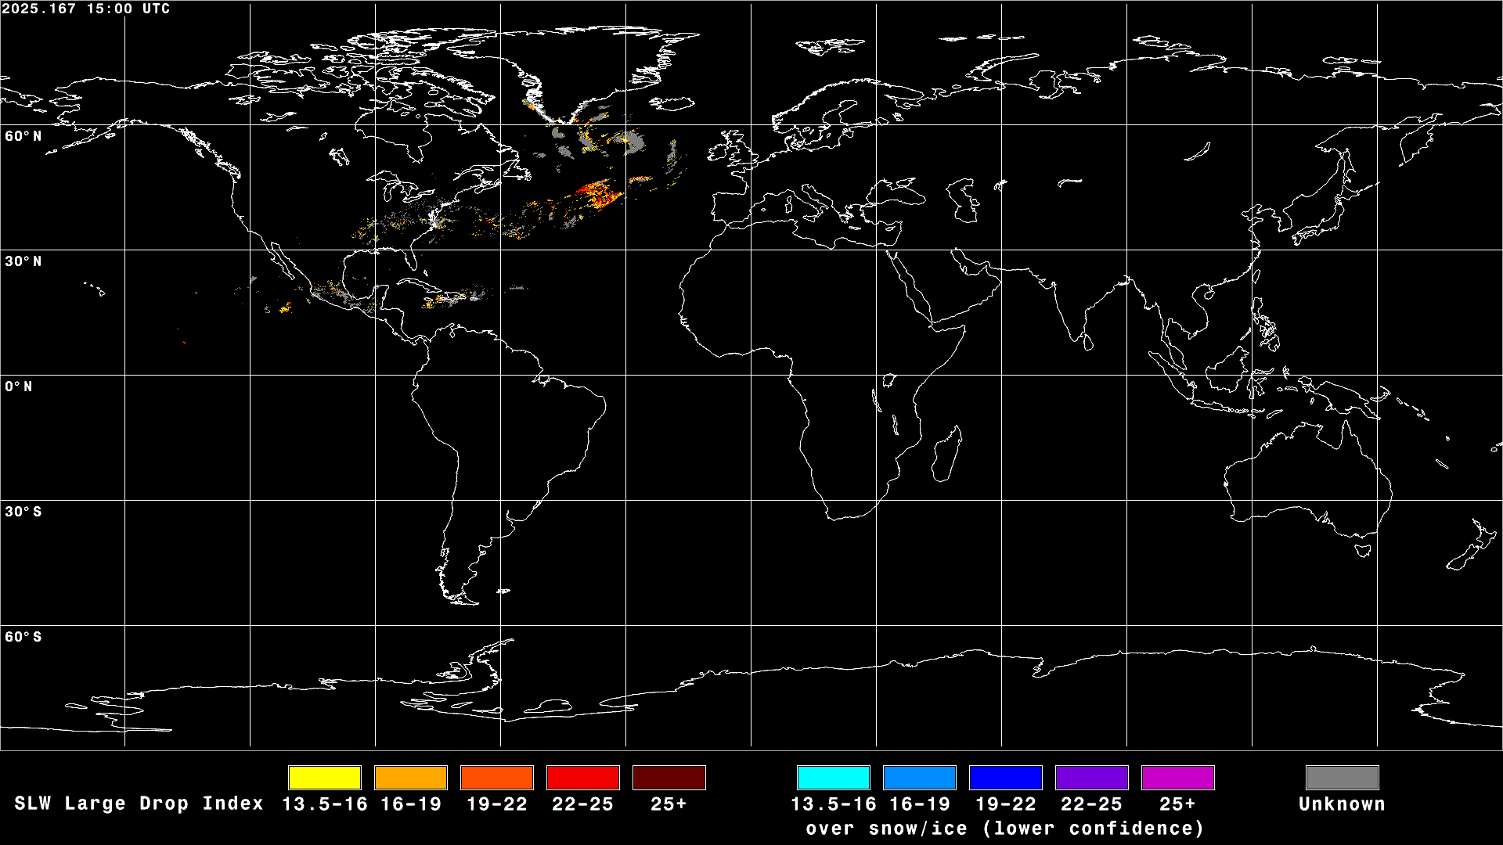Click the Unknown legend text label
The image size is (1503, 845).
coord(1342,804)
